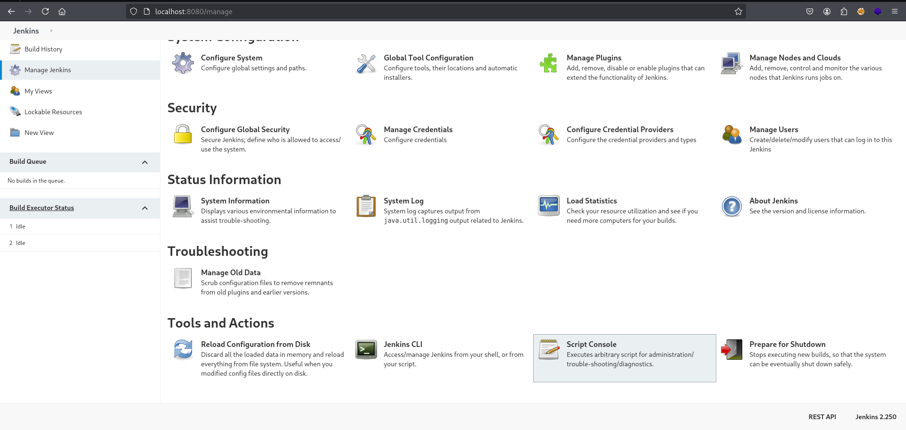This screenshot has height=430, width=906.
Task: Click the Script Console notepad icon
Action: point(549,349)
